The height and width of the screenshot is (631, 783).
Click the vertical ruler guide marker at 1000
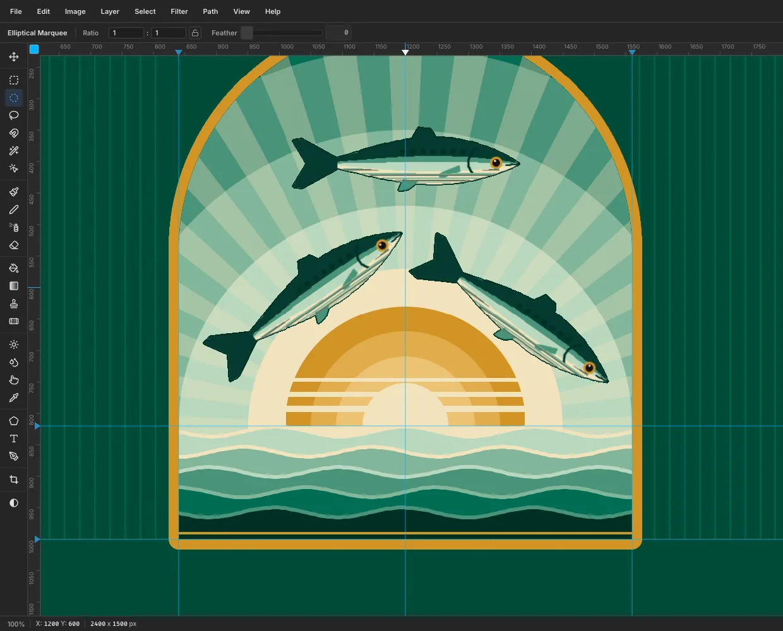pyautogui.click(x=37, y=540)
